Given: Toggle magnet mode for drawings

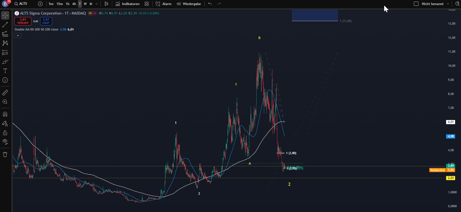Looking at the screenshot, I should point(5,114).
